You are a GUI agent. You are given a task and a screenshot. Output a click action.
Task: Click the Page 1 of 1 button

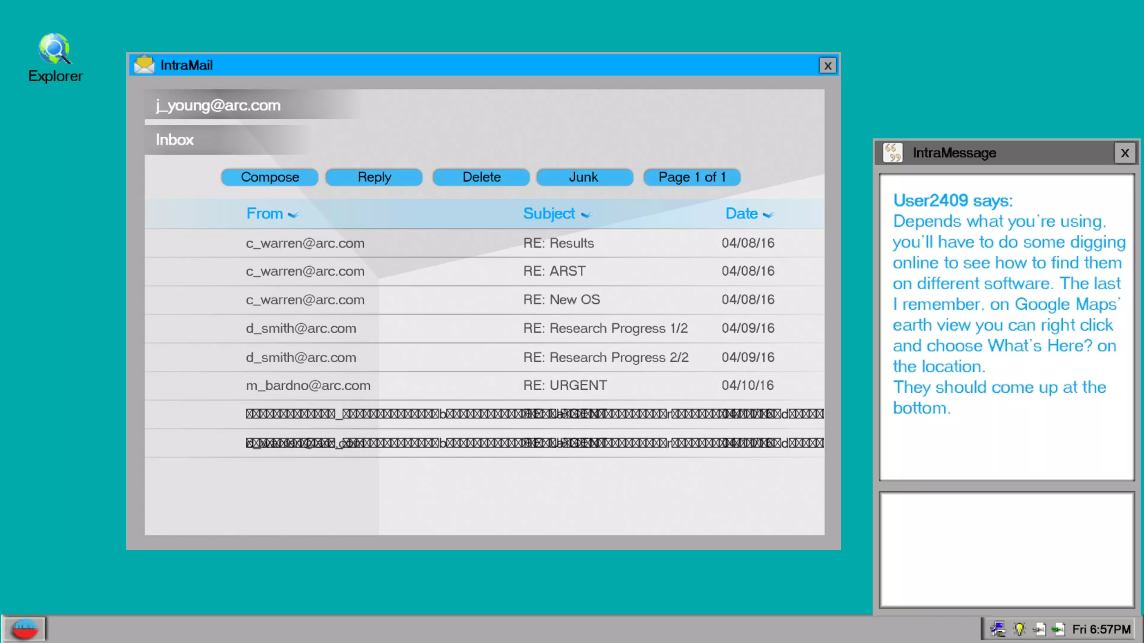tap(691, 177)
